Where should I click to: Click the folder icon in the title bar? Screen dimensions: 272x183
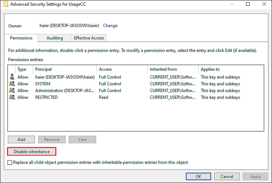(6, 4)
